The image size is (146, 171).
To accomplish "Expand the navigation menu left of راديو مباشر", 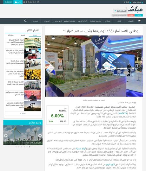I will 46,21.
